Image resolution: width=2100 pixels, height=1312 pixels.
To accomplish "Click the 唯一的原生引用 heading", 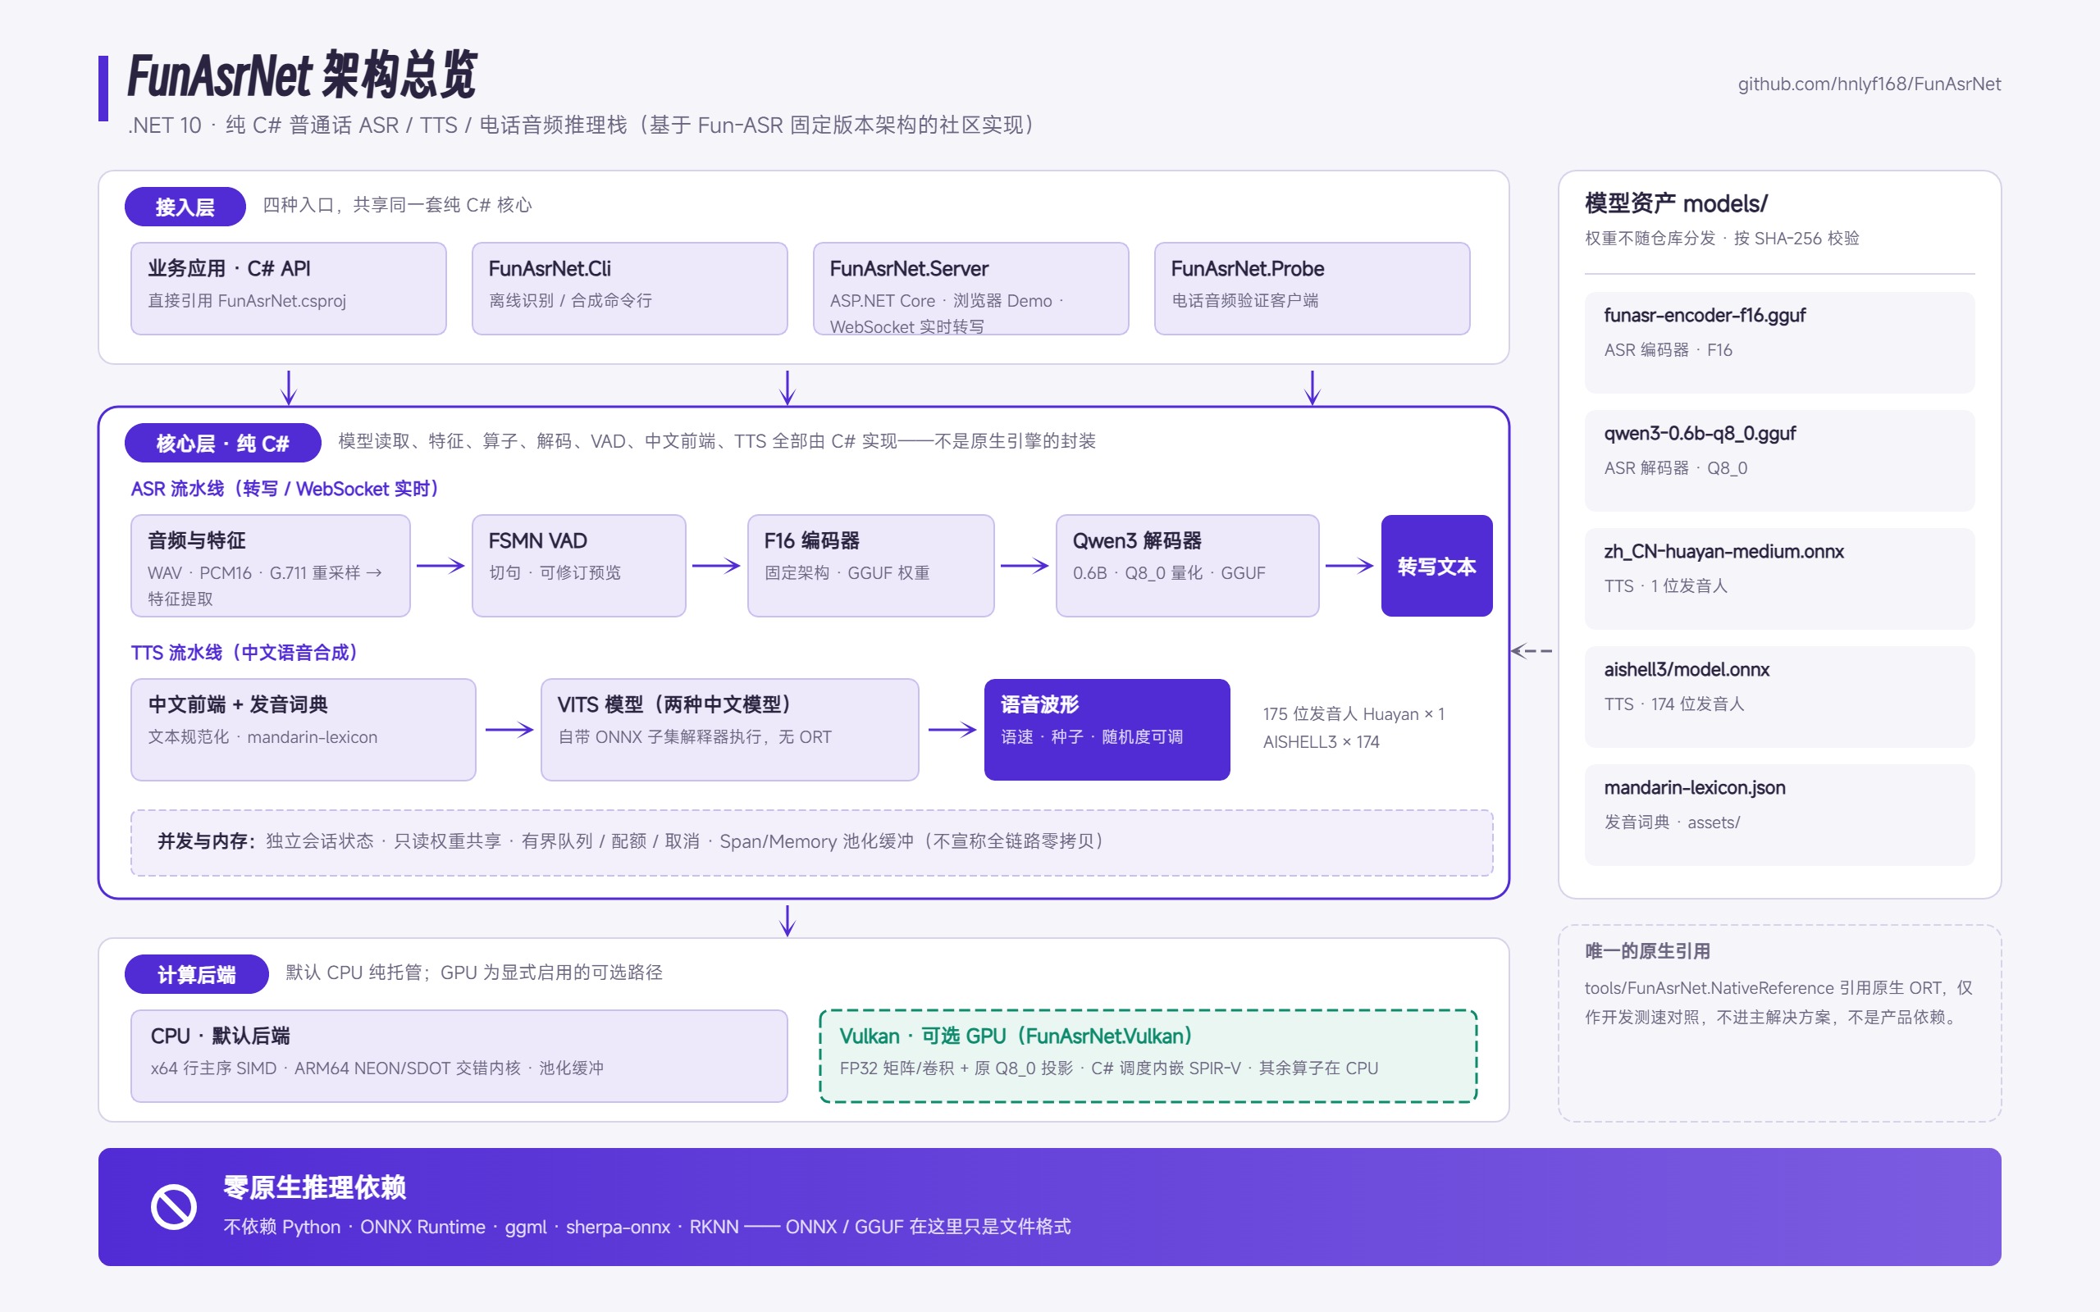I will click(x=1647, y=951).
